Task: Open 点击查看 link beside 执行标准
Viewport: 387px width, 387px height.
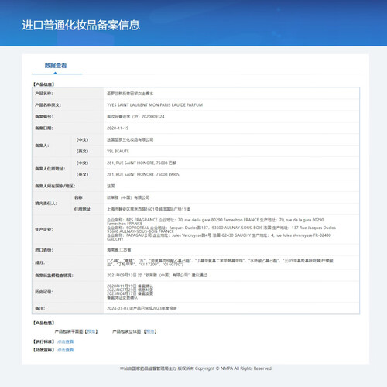Action: pyautogui.click(x=66, y=341)
